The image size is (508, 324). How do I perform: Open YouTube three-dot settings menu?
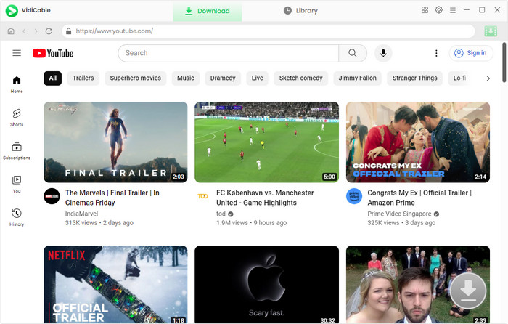[x=436, y=53]
